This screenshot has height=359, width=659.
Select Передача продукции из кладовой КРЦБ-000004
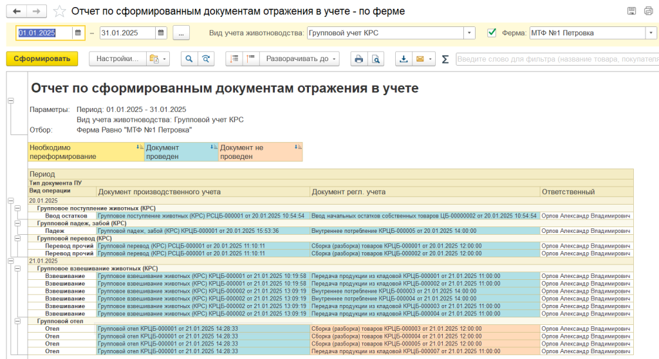pyautogui.click(x=425, y=313)
